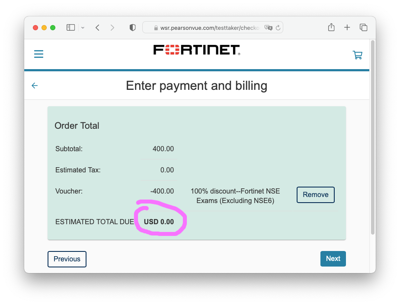Open the shopping cart
This screenshot has height=305, width=400.
357,55
